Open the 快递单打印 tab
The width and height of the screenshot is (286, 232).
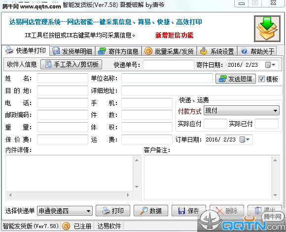[26, 50]
